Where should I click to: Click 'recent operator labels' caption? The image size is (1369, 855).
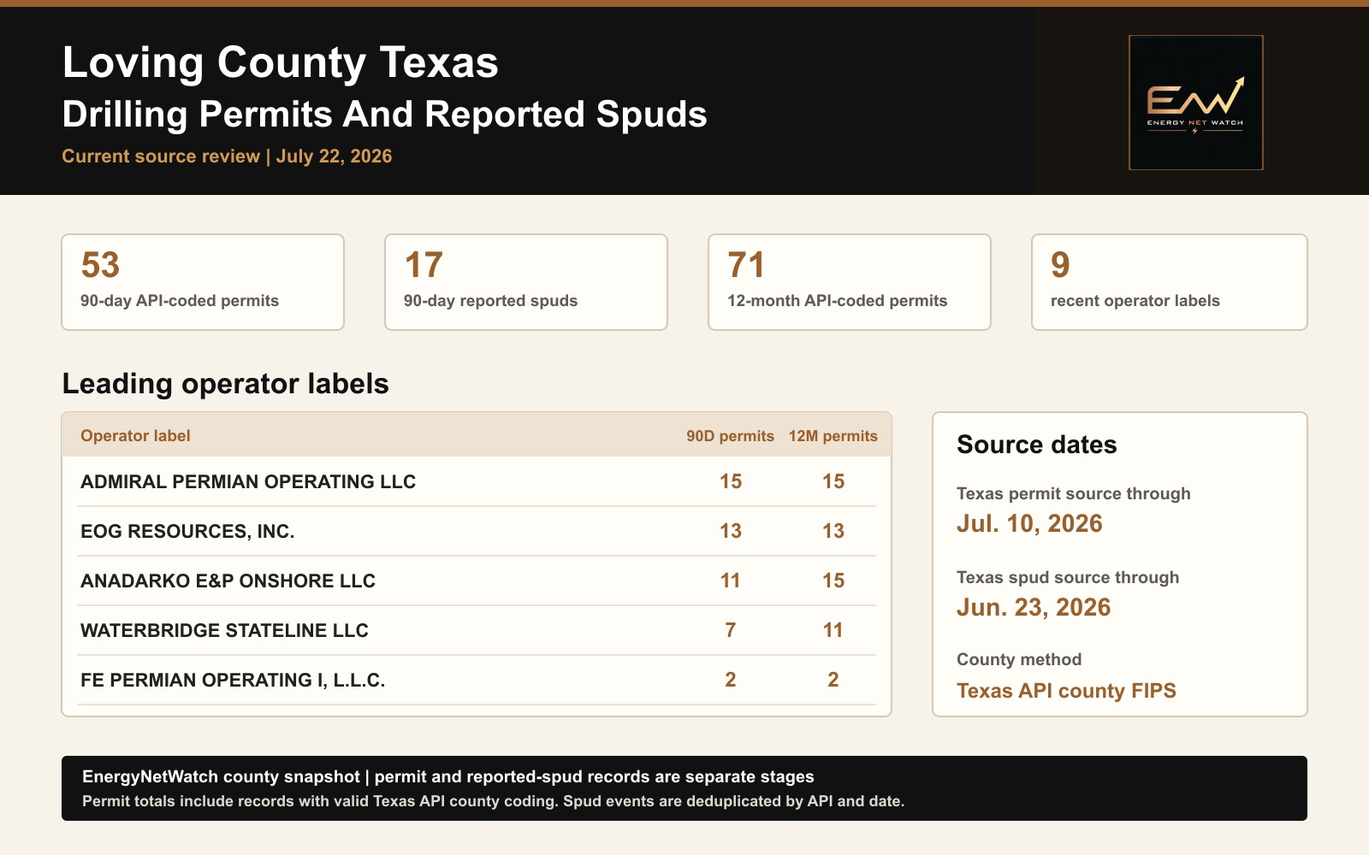[x=1135, y=301]
